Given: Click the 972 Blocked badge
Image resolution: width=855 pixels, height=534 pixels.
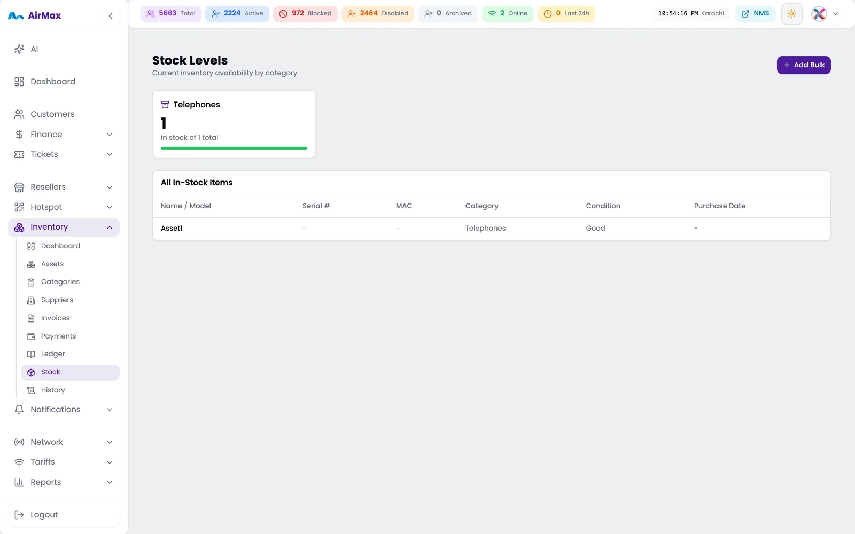Looking at the screenshot, I should [x=305, y=13].
